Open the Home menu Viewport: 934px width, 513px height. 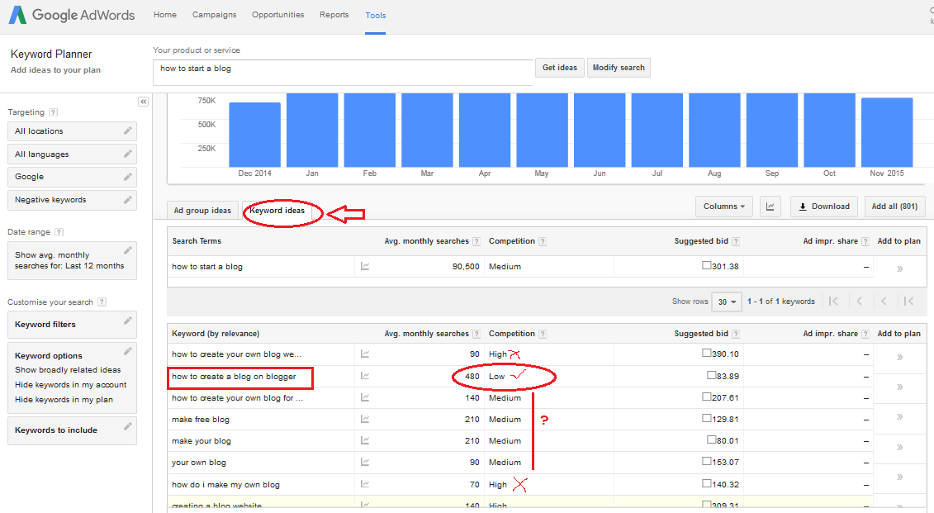tap(165, 15)
